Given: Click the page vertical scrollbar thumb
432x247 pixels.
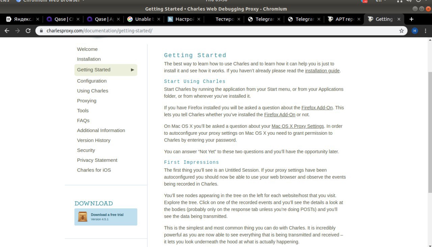Looking at the screenshot, I should pos(430,132).
